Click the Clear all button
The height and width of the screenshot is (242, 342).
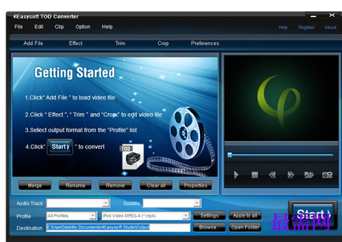pyautogui.click(x=156, y=185)
